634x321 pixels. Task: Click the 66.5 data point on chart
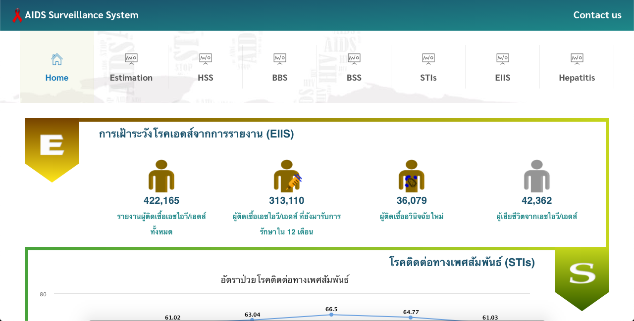(331, 315)
